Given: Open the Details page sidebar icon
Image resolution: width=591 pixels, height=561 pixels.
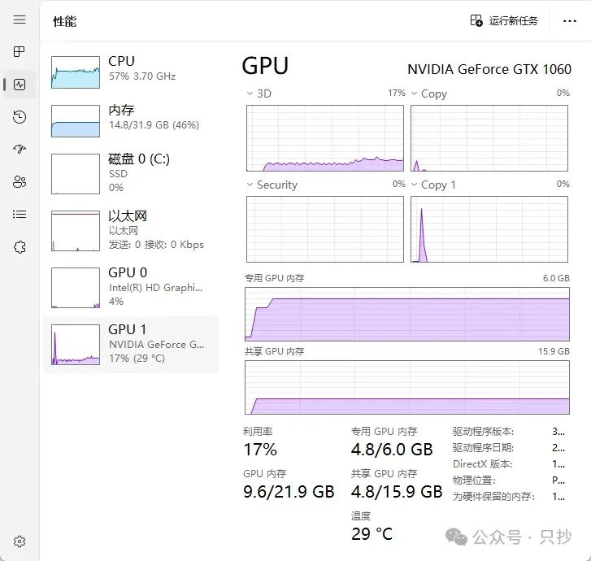Looking at the screenshot, I should coord(20,215).
